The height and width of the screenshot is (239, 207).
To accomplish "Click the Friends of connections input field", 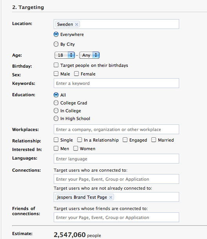I will pos(116,217).
